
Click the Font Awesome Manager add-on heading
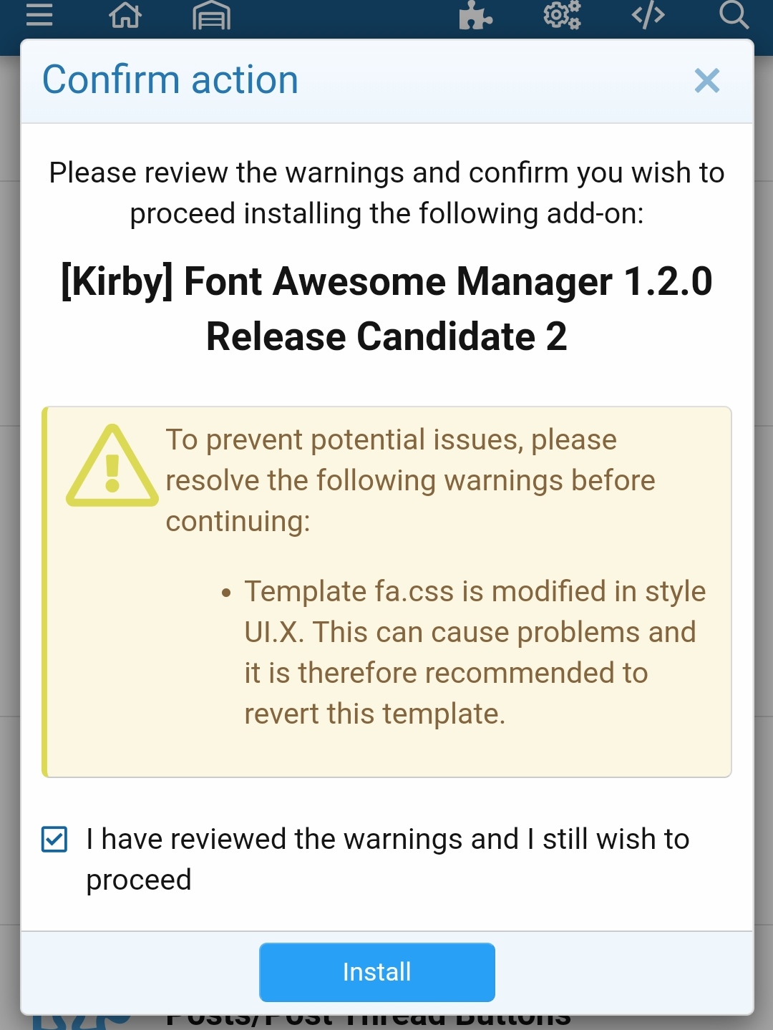point(386,281)
